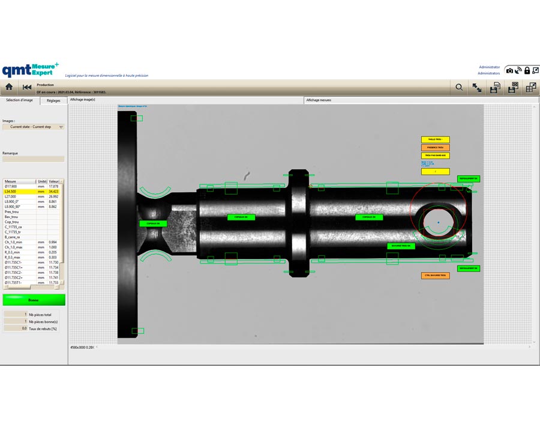Select the Ø17.900 measurement row

coord(31,186)
